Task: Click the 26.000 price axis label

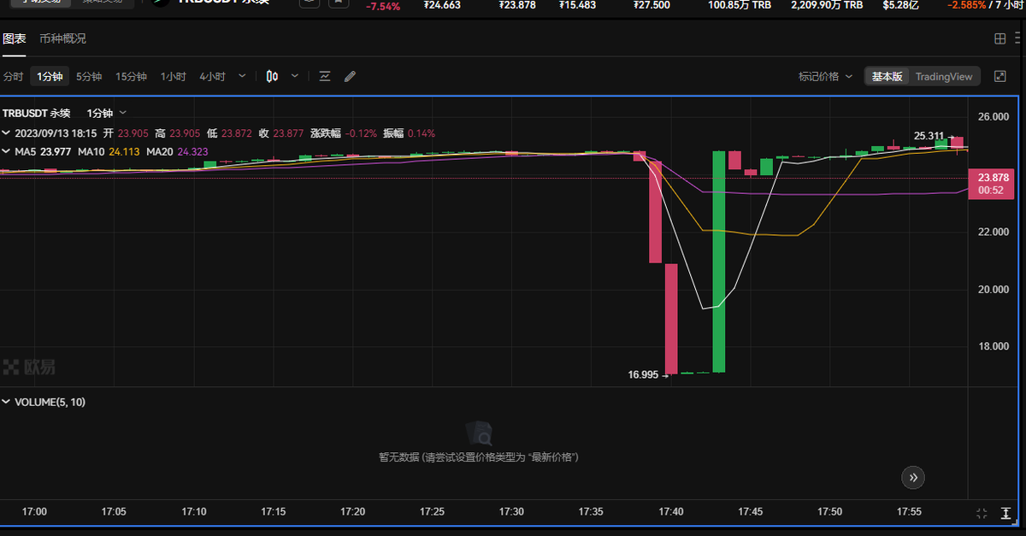Action: 994,116
